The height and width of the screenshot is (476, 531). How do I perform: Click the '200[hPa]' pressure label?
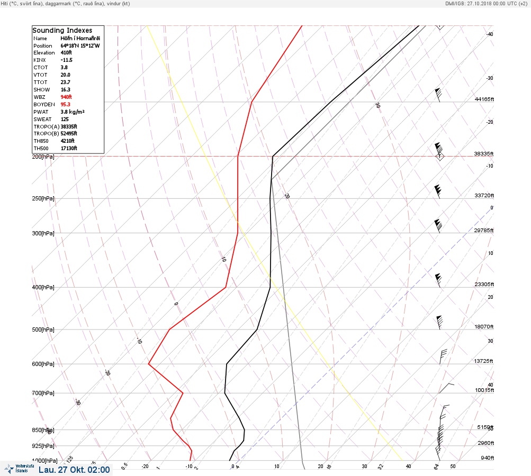pyautogui.click(x=43, y=157)
